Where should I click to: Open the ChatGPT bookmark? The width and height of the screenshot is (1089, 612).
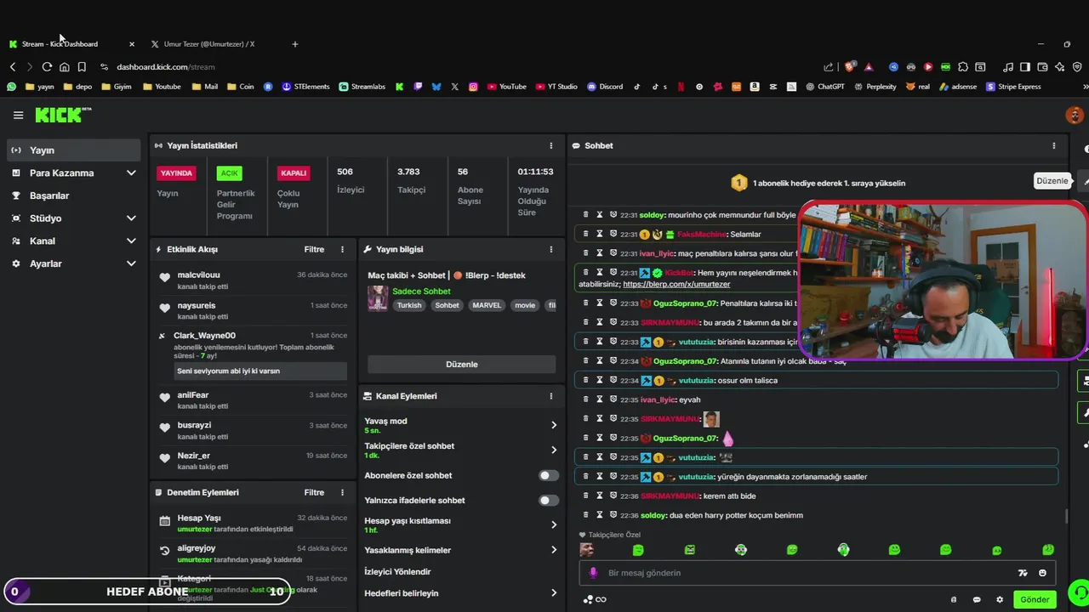(824, 87)
